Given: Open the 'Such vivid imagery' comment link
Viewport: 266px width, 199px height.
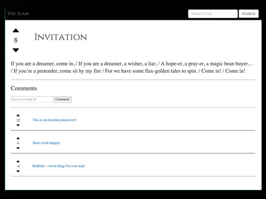Looking at the screenshot, I should coord(46,143).
